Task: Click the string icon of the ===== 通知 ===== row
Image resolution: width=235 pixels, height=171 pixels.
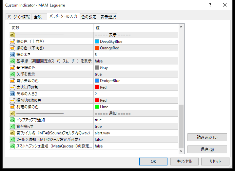Action: coord(12,113)
